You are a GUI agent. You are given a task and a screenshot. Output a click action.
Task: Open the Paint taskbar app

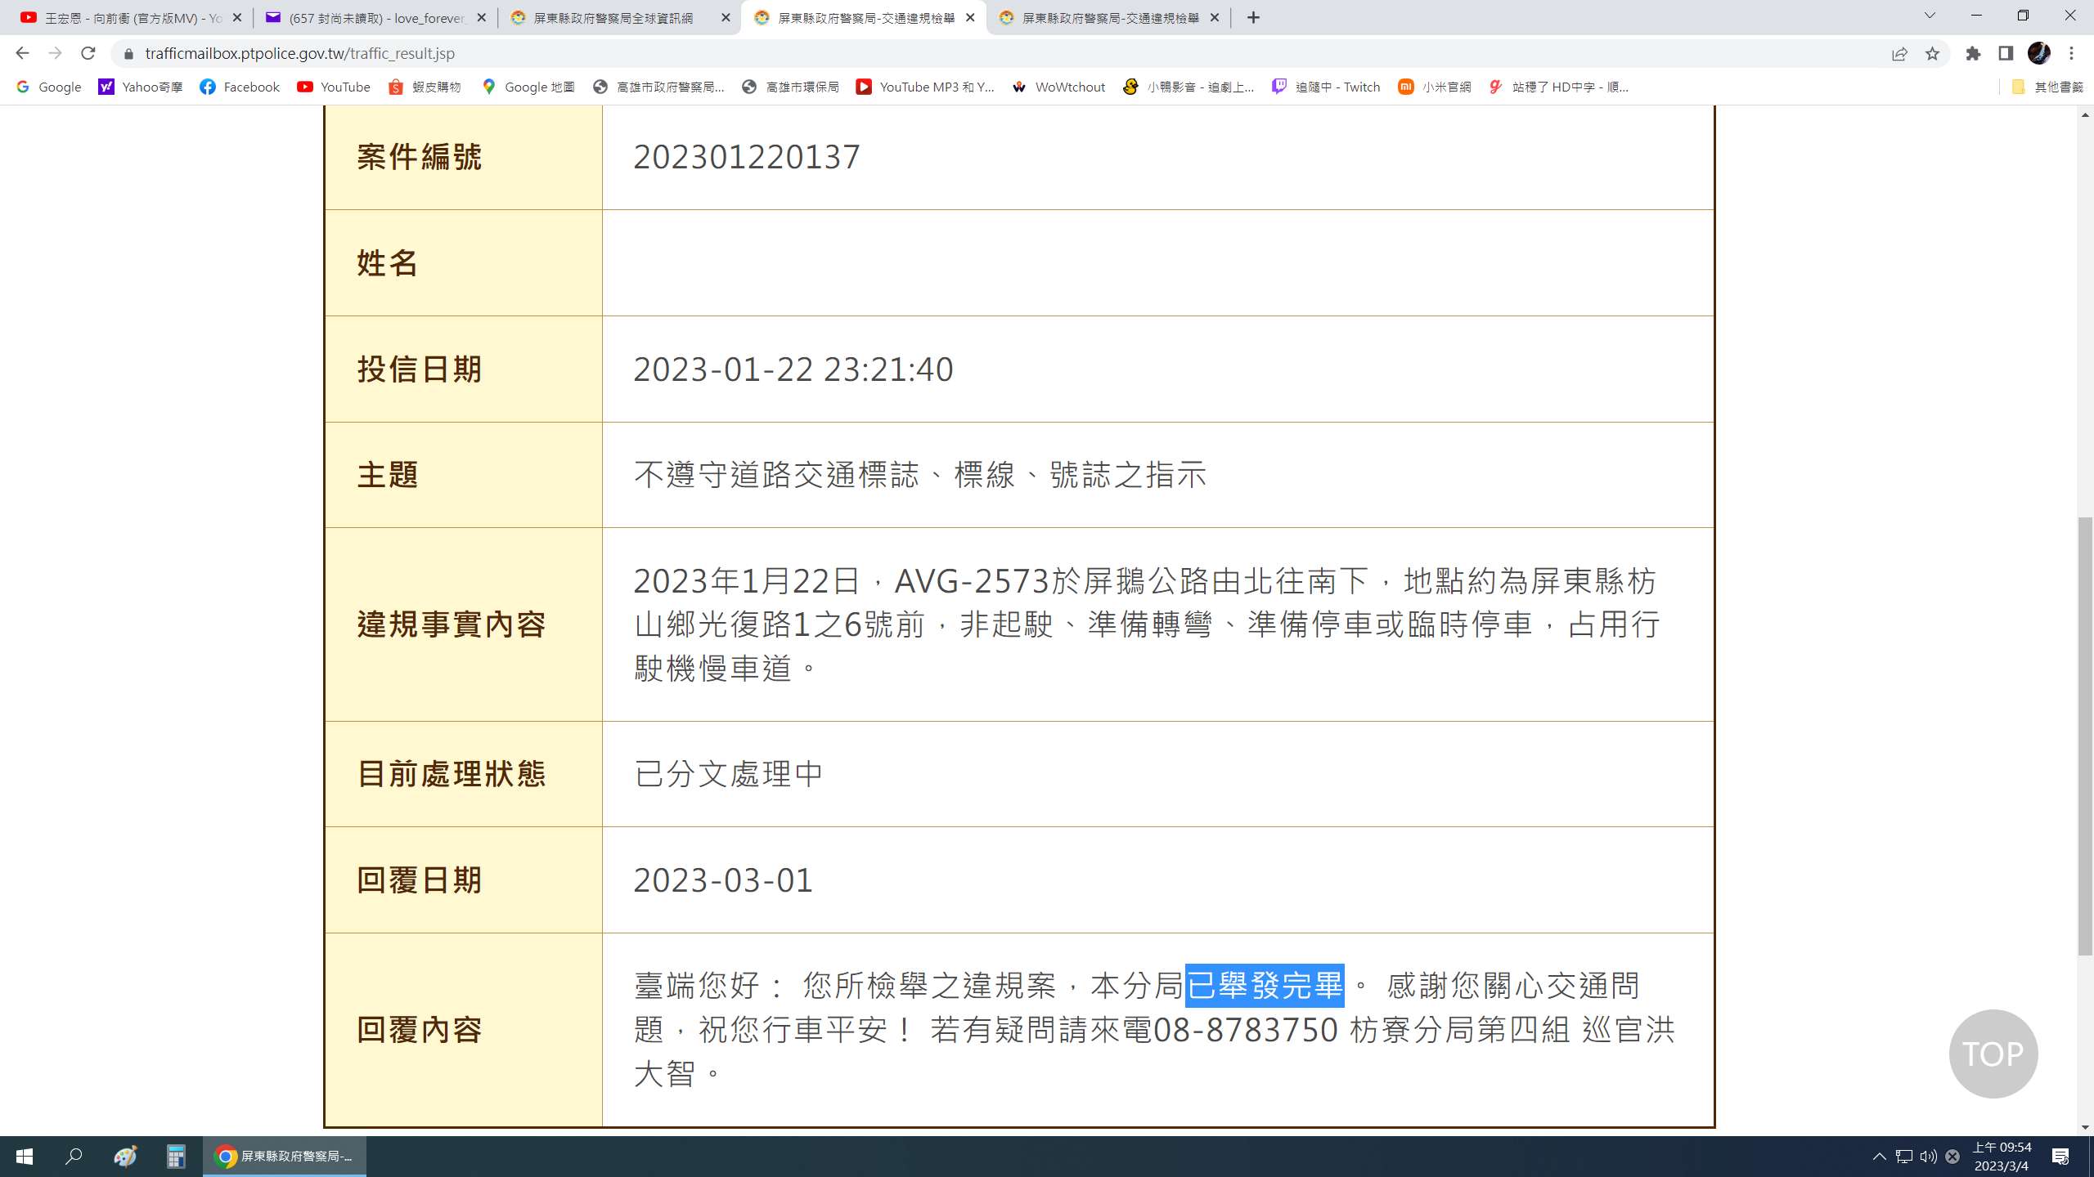(125, 1156)
